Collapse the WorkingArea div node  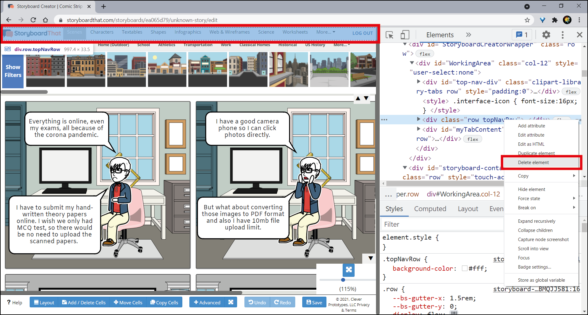click(x=412, y=63)
